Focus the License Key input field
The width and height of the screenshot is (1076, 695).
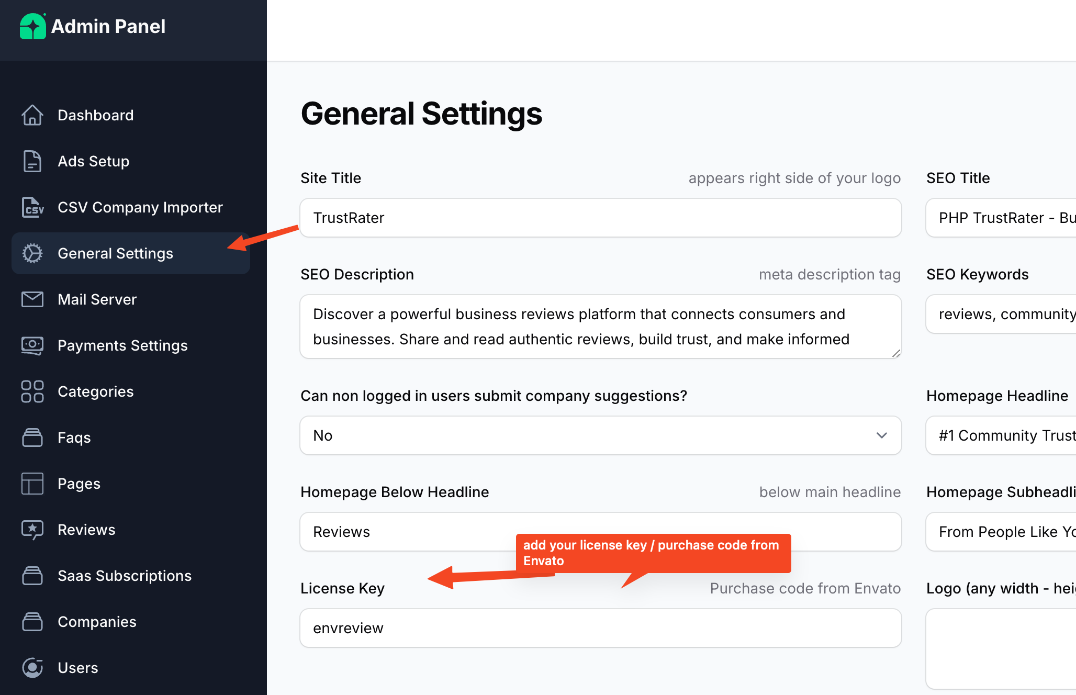(600, 628)
